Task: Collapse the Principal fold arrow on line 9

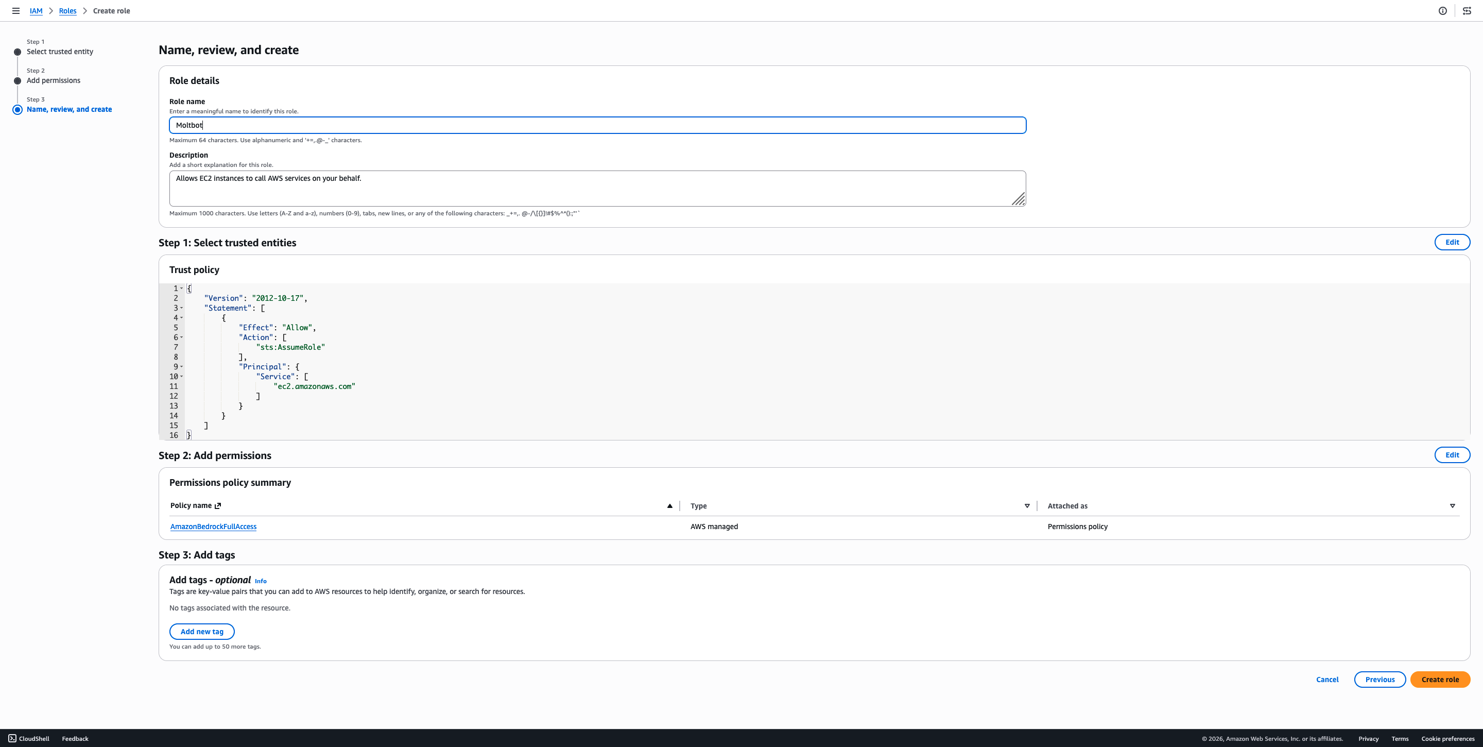Action: click(x=181, y=367)
